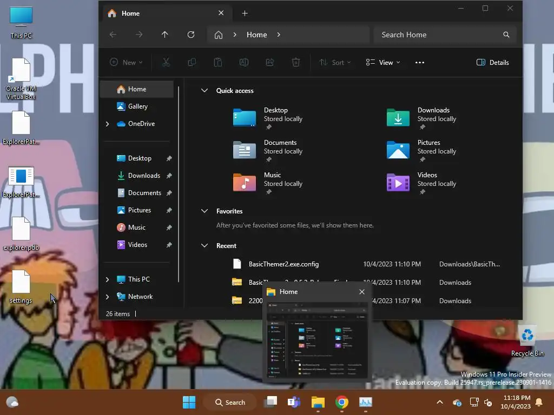This screenshot has height=415, width=554.
Task: Open weather widgets button
Action: coord(12,402)
